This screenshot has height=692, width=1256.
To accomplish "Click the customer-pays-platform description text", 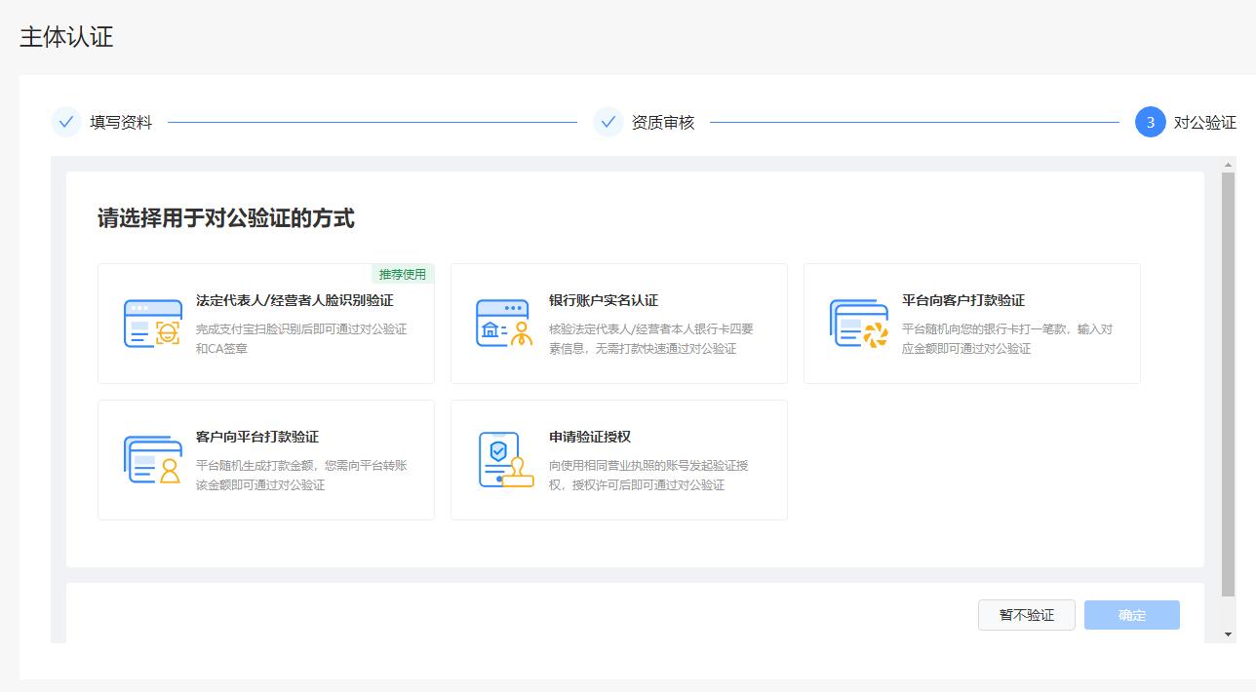I will 301,475.
